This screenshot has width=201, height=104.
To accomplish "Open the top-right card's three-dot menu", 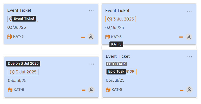I will click(189, 11).
